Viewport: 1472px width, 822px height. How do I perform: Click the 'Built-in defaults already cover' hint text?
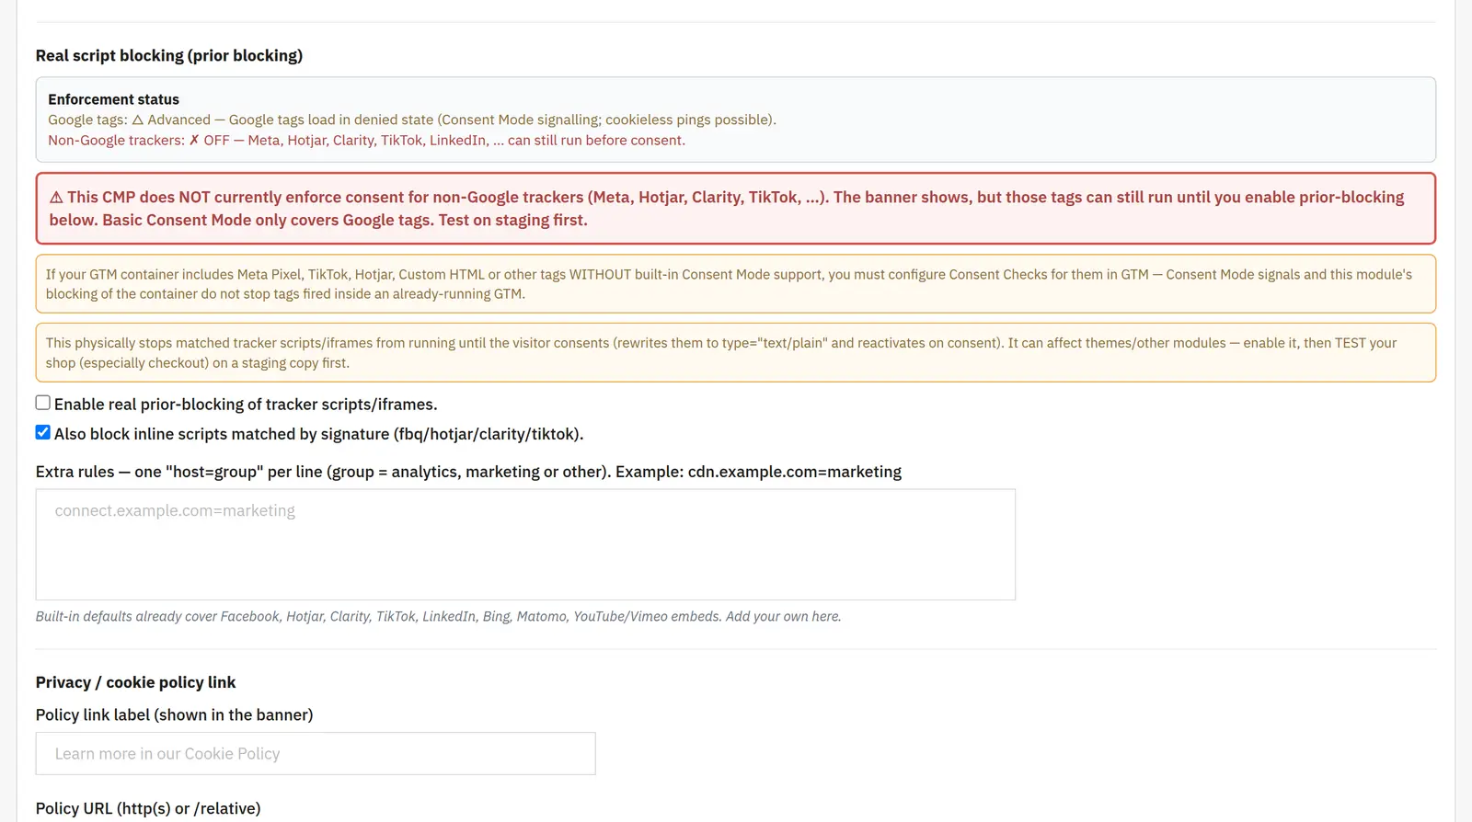click(438, 616)
